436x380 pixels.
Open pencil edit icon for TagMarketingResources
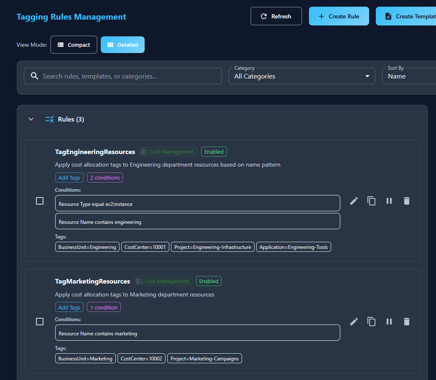pyautogui.click(x=354, y=322)
